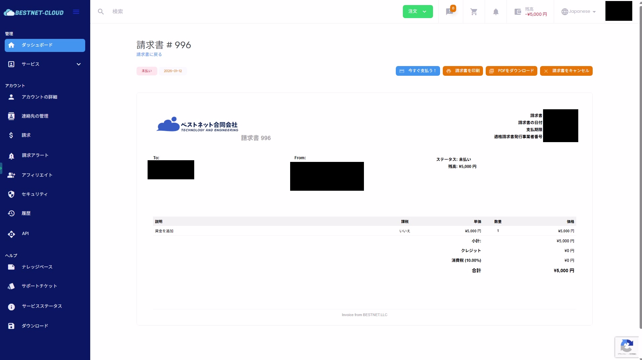Click the wallet balance icon showing -¥5,000
This screenshot has width=642, height=360.
pos(518,11)
